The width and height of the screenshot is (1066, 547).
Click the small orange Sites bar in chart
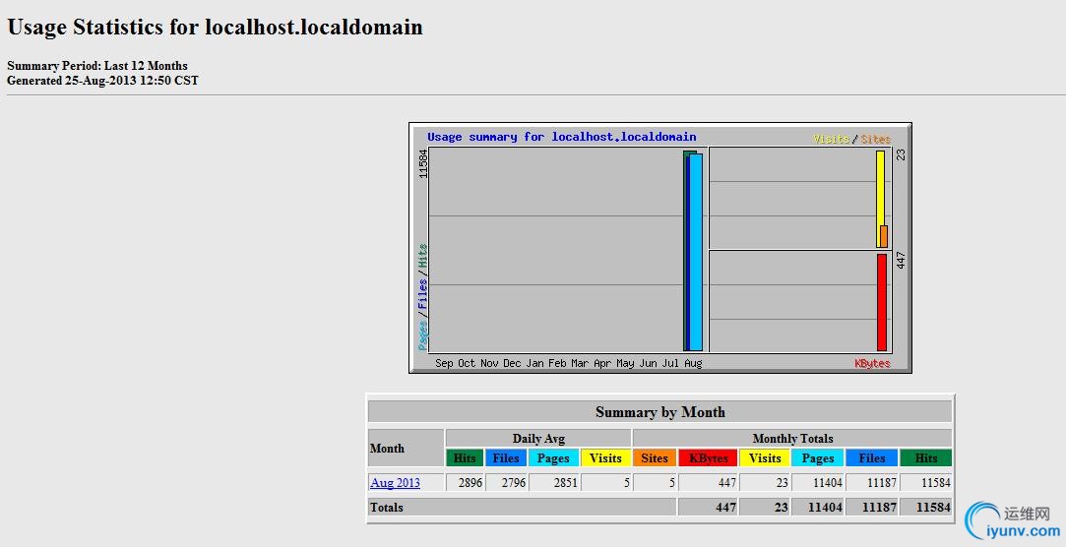(884, 236)
